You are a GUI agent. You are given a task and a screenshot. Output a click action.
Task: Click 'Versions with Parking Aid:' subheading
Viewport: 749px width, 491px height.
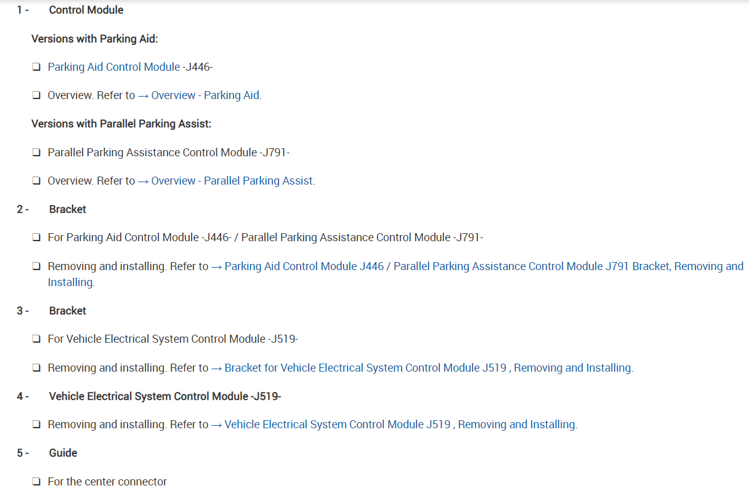point(94,39)
